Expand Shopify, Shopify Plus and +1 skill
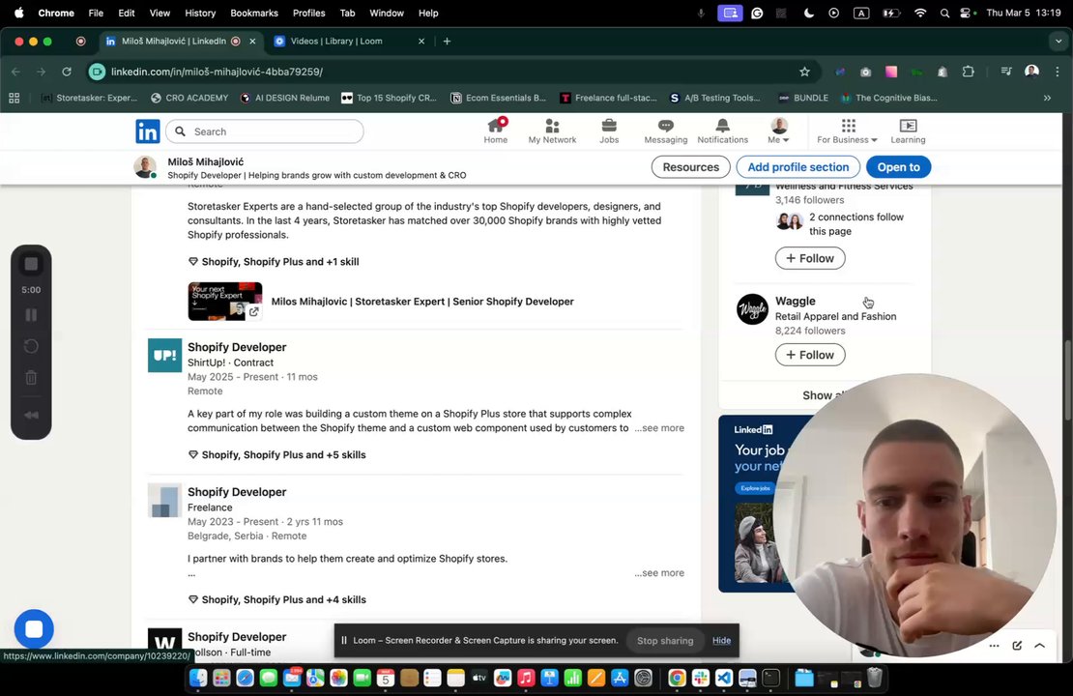The height and width of the screenshot is (696, 1073). tap(274, 261)
